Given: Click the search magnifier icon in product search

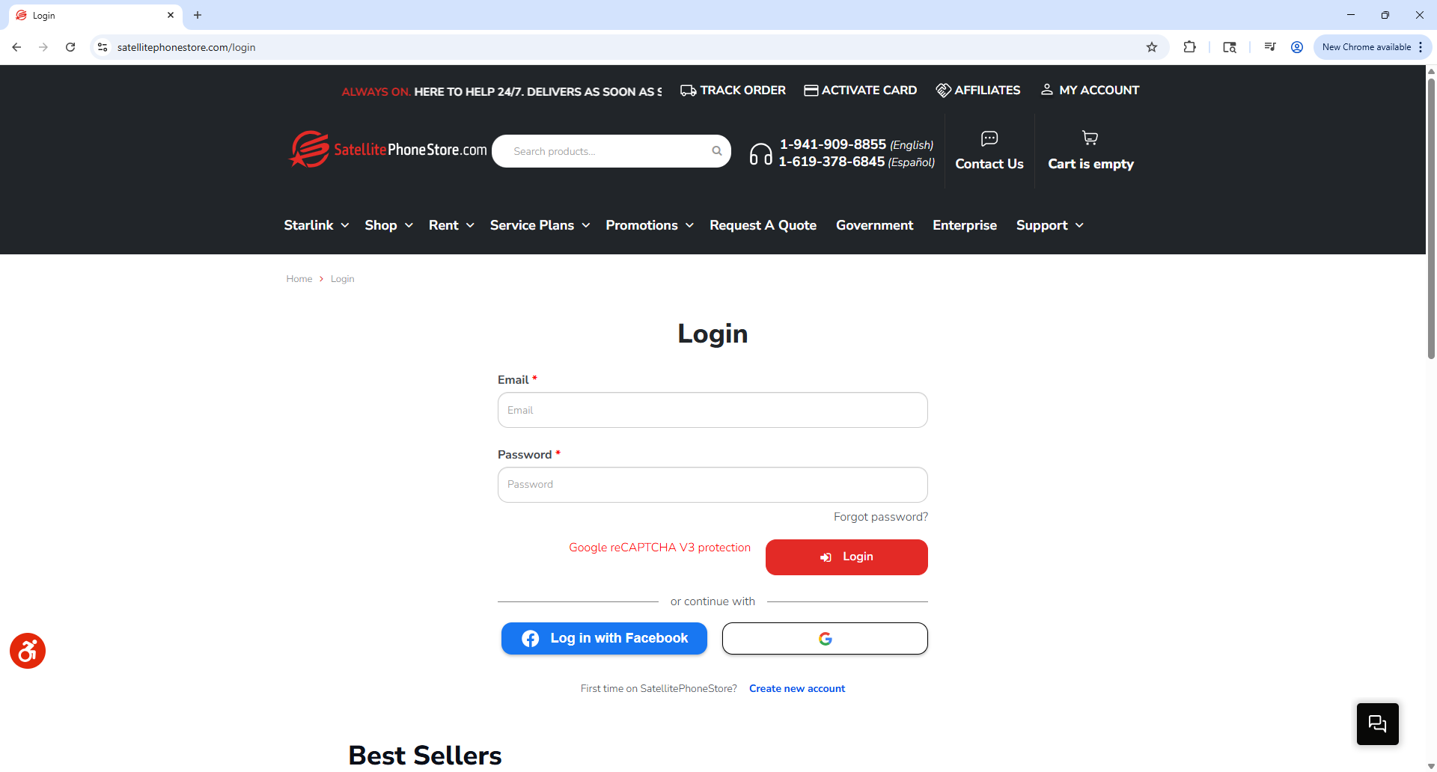Looking at the screenshot, I should 717,151.
